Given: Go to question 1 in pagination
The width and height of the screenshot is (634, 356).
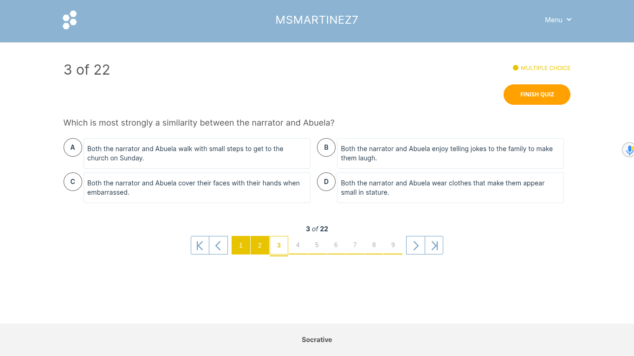Looking at the screenshot, I should [x=241, y=245].
